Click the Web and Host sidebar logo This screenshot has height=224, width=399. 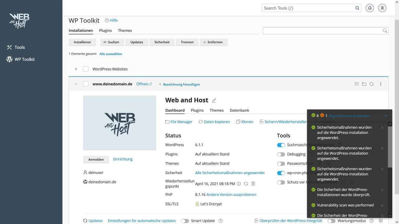[x=19, y=21]
